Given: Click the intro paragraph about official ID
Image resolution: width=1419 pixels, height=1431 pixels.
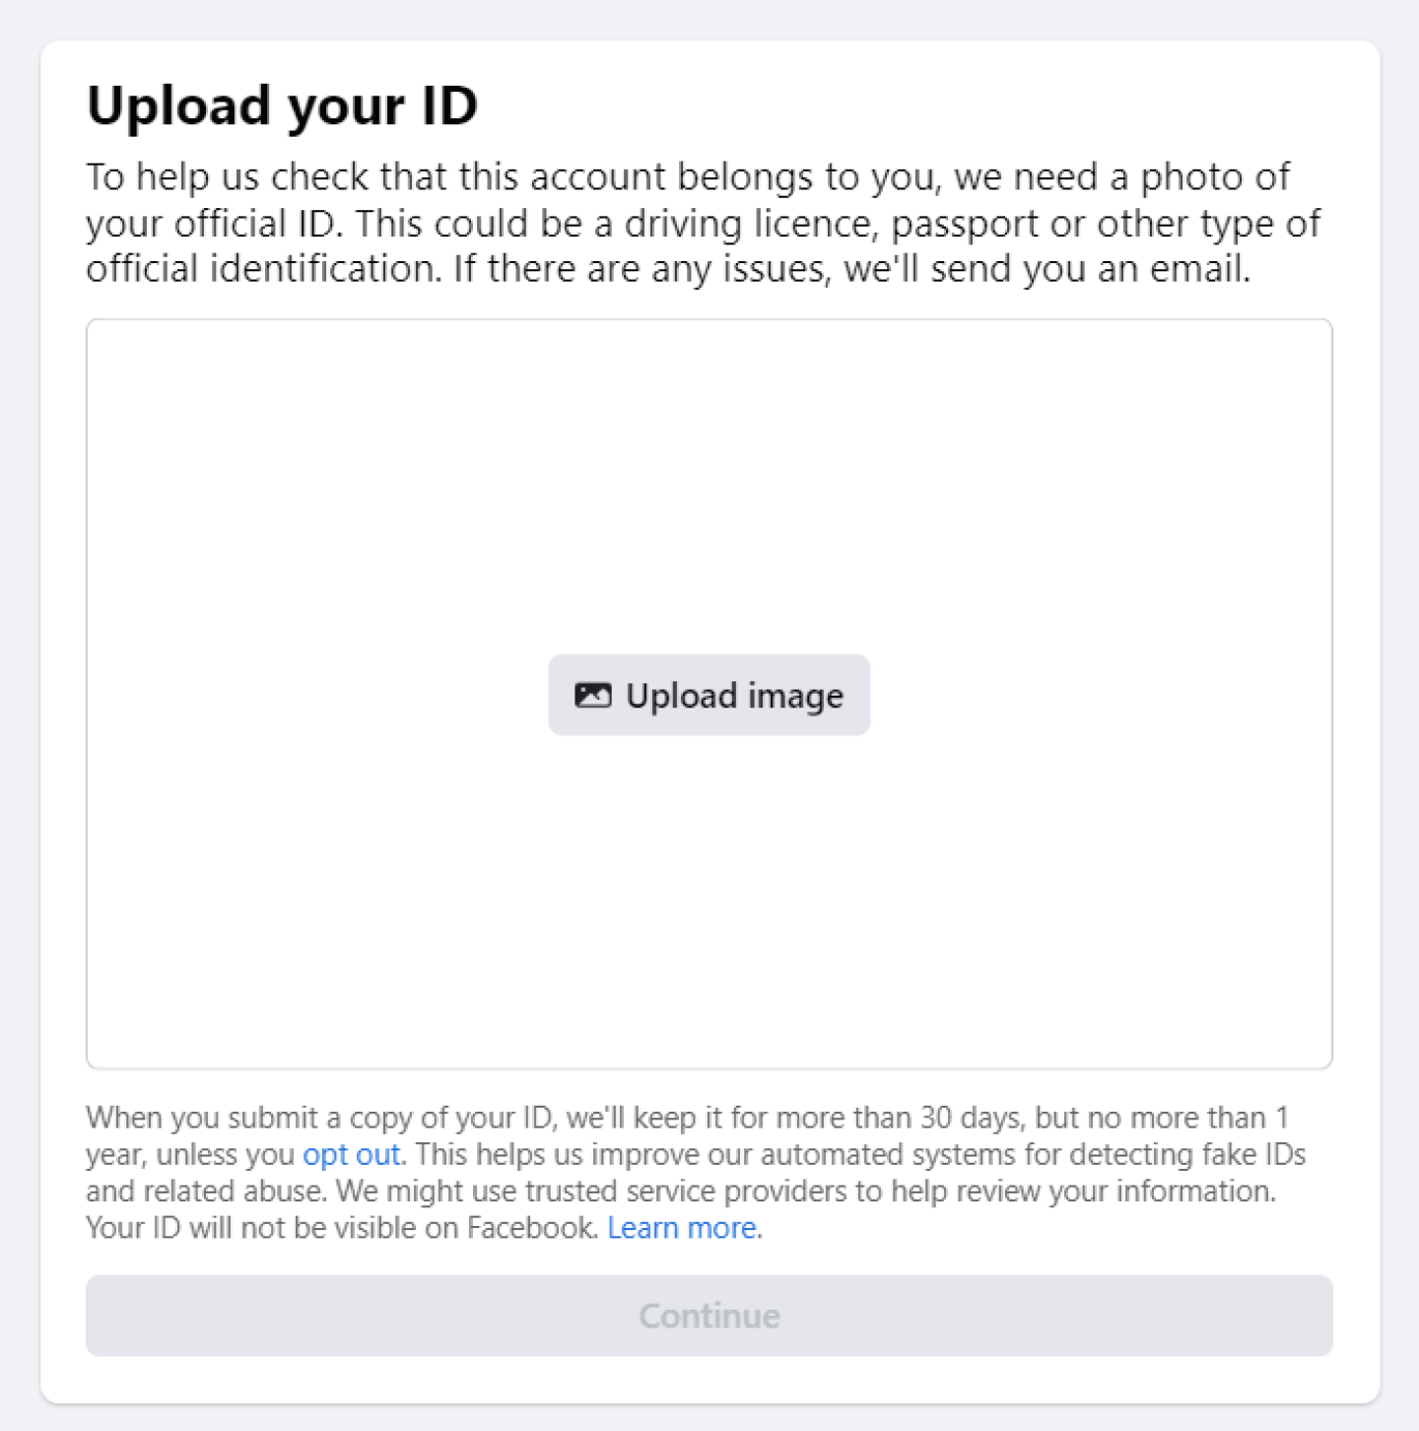Looking at the screenshot, I should point(702,223).
